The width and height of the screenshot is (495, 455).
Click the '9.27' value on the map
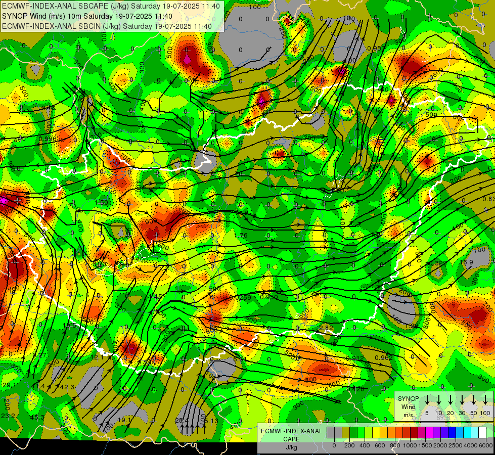coord(39,355)
